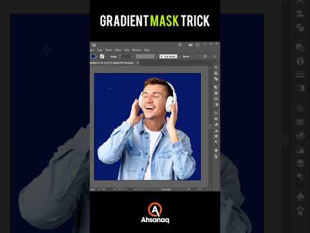Open the Type menu
This screenshot has width=310, height=233.
pos(99,50)
